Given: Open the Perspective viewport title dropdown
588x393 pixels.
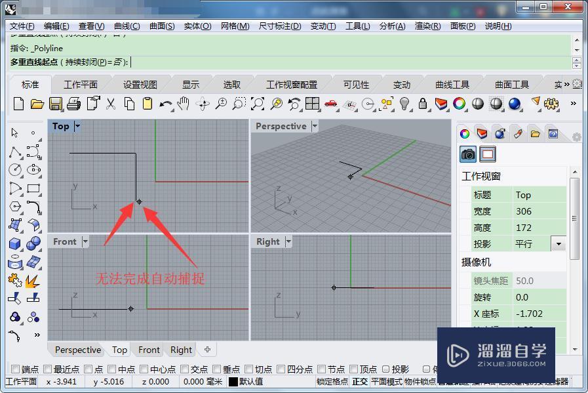Looking at the screenshot, I should (315, 126).
